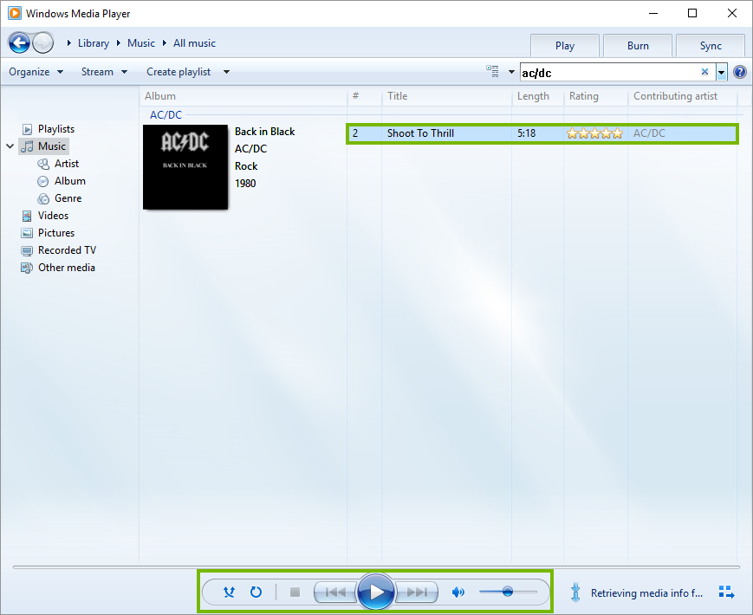Turn on repeat mode
The height and width of the screenshot is (615, 753).
point(256,592)
